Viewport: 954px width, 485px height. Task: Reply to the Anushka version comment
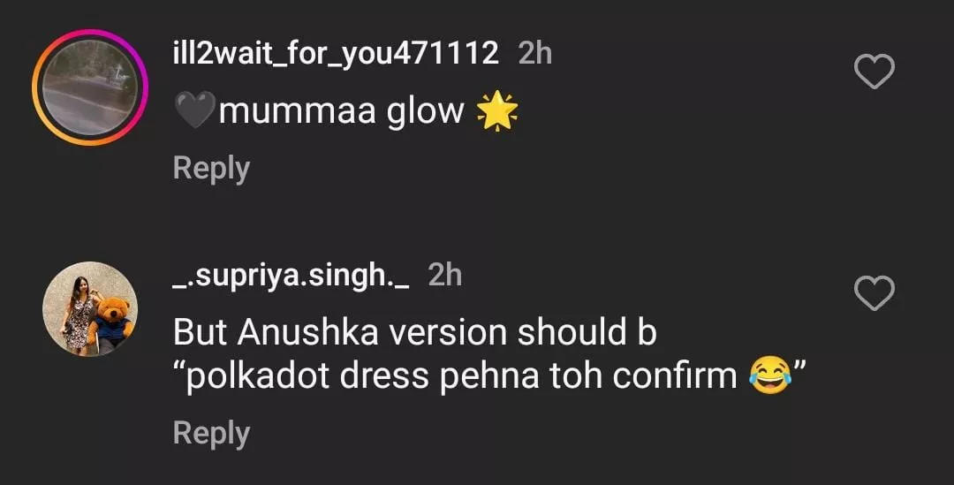tap(211, 433)
